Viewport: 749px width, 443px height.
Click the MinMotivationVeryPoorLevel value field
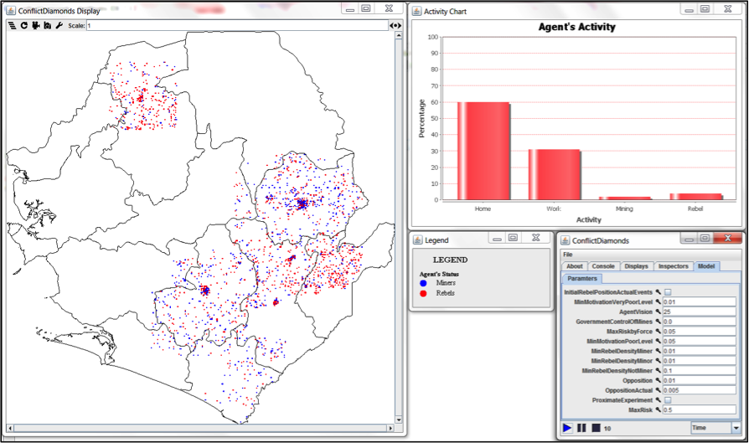(x=700, y=302)
